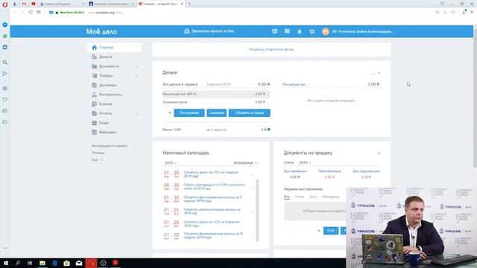
Task: Open task 'Оплатить дополнительные взносы за 2018 год'
Action: [212, 211]
